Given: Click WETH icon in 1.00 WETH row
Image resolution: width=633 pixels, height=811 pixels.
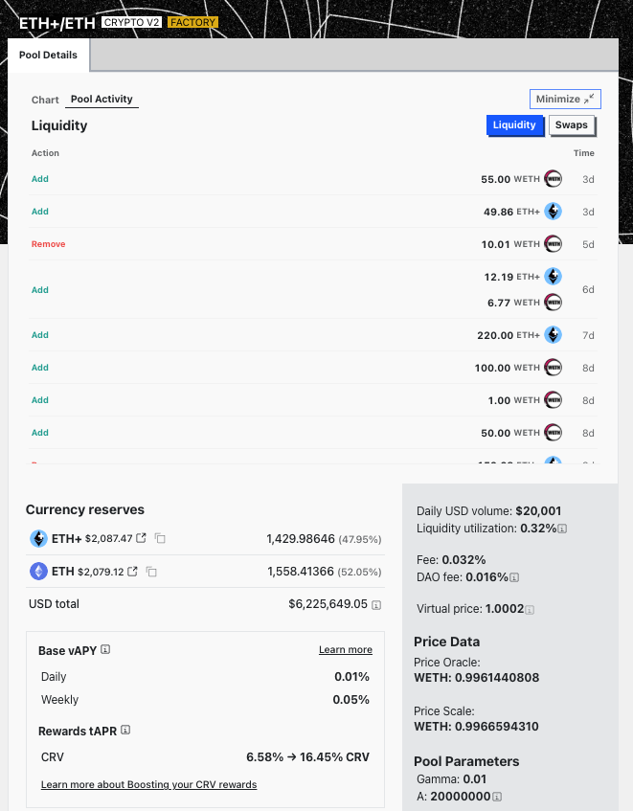Looking at the screenshot, I should (x=553, y=400).
